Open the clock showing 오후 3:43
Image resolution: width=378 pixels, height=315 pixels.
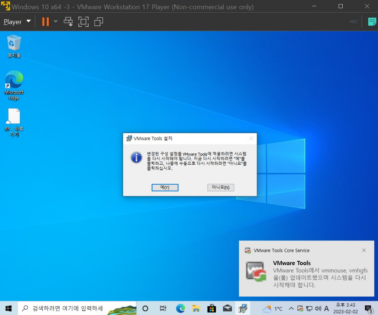click(346, 308)
